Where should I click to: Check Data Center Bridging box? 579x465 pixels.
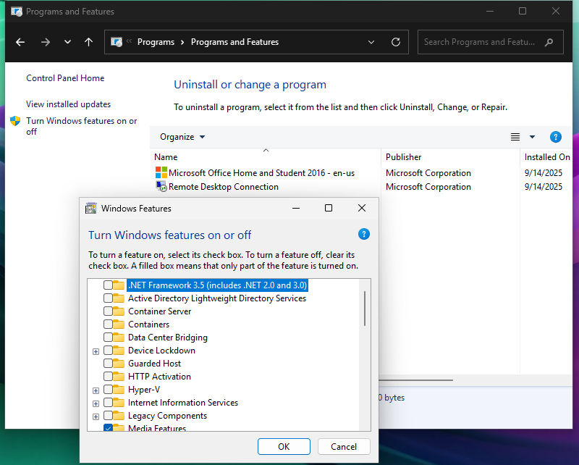(x=108, y=337)
